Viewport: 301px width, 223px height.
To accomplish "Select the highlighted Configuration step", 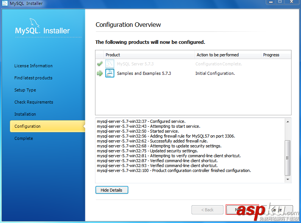I will pos(47,126).
